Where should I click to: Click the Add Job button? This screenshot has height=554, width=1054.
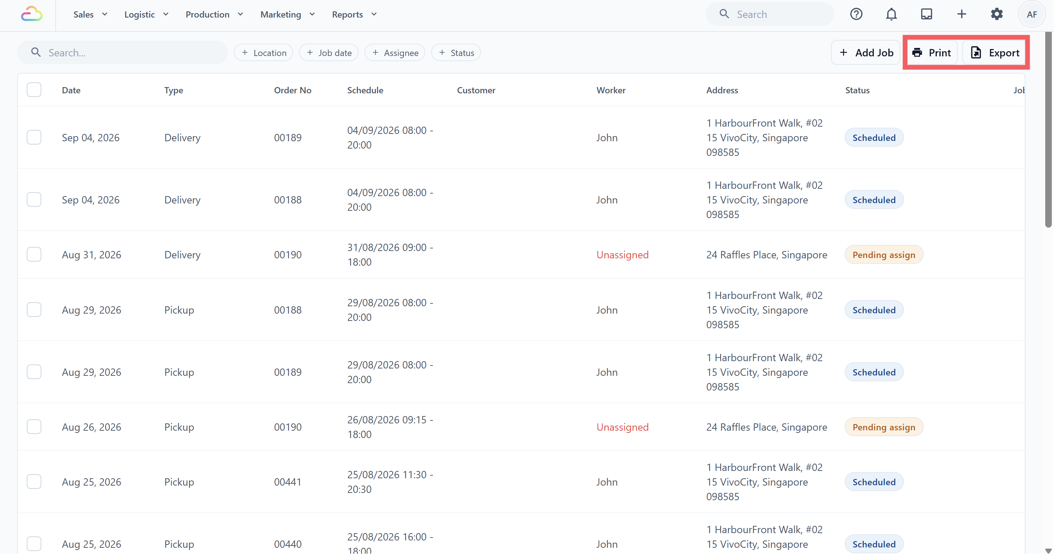866,52
